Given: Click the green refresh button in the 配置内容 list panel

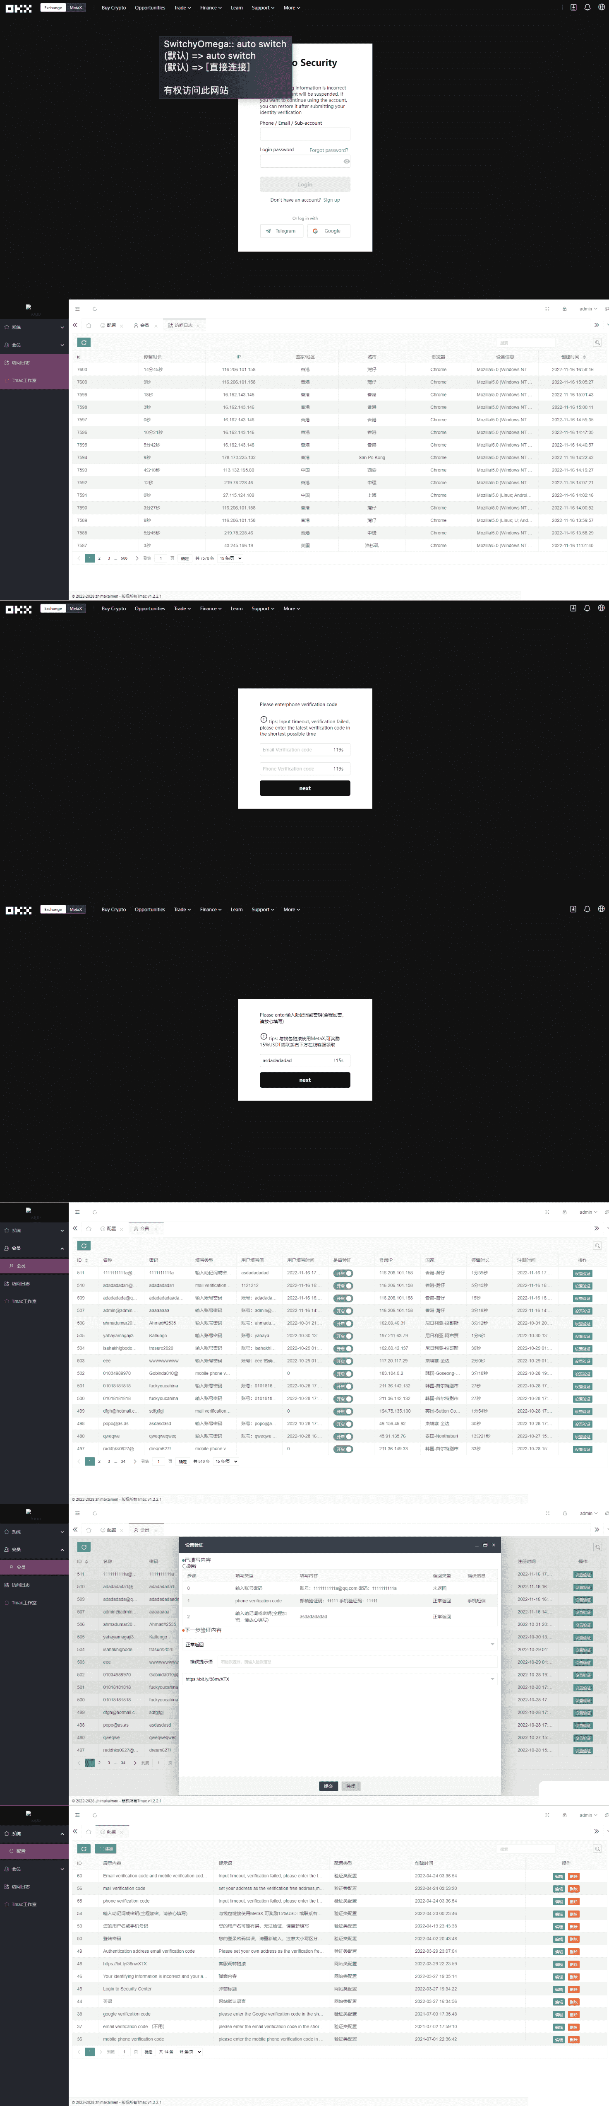Looking at the screenshot, I should (84, 1849).
